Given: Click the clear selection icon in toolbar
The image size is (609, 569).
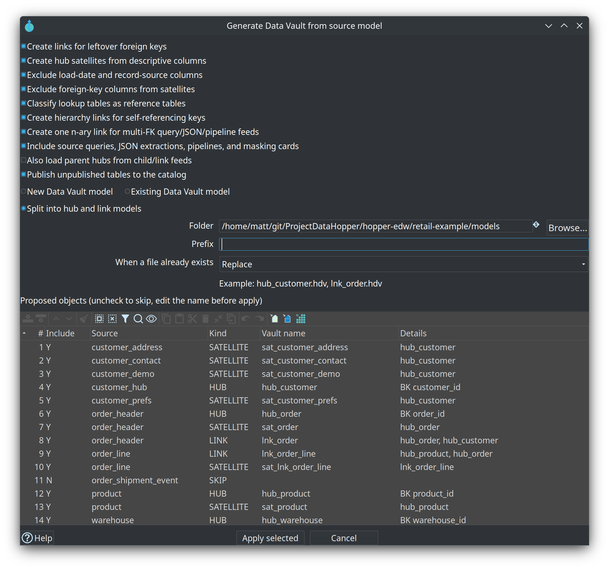Looking at the screenshot, I should (x=112, y=319).
